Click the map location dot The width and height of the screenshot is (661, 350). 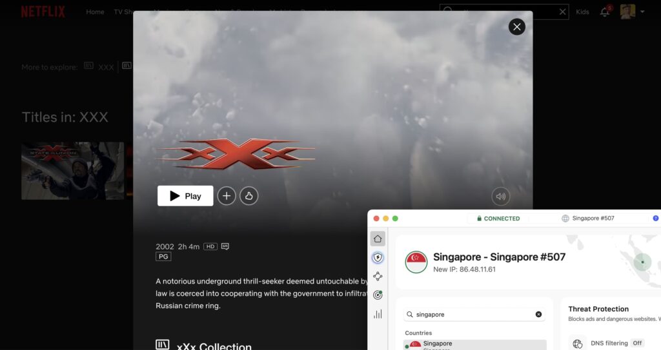tap(642, 262)
